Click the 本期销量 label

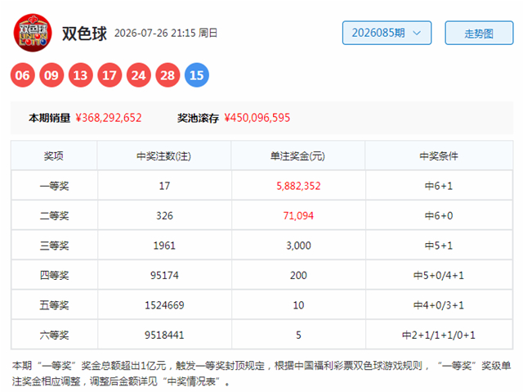[x=49, y=118]
